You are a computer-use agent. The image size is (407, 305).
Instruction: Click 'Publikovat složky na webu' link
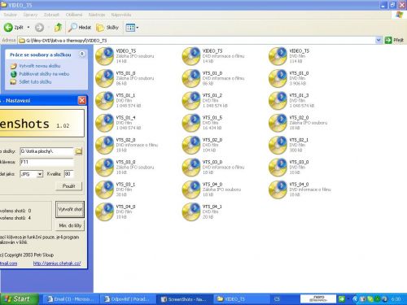[44, 74]
